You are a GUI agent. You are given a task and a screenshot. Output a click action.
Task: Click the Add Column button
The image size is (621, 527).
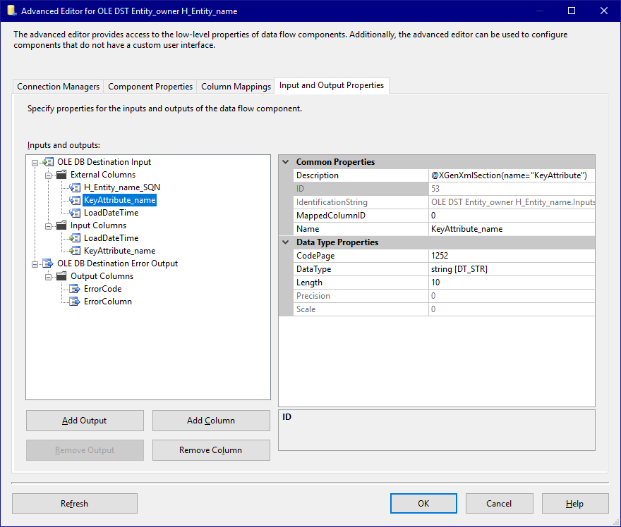(x=211, y=421)
